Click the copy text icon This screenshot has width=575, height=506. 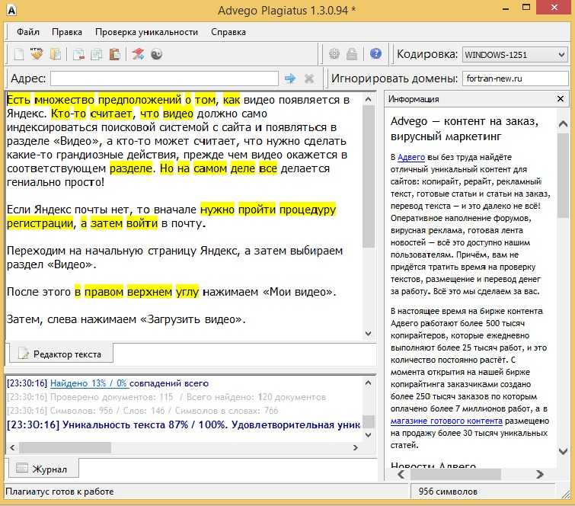97,54
